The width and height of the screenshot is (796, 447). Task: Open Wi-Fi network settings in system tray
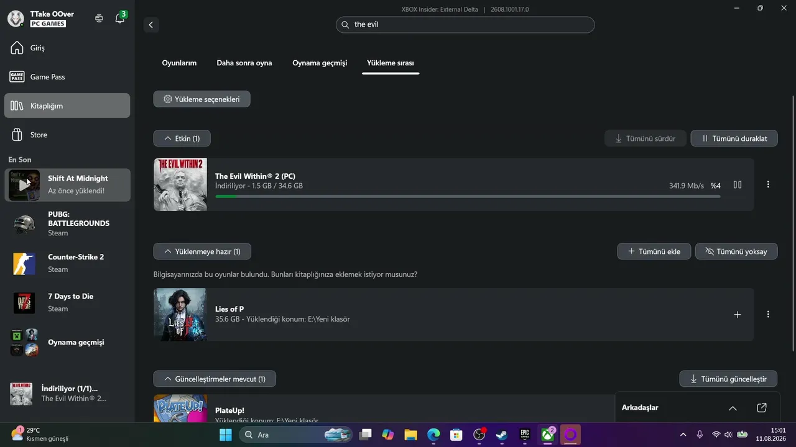716,435
